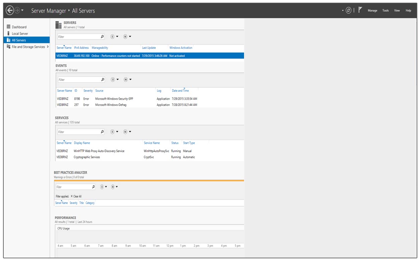Sort servers by Windows Activation column
Screen dimensions: 420x260
pos(181,48)
